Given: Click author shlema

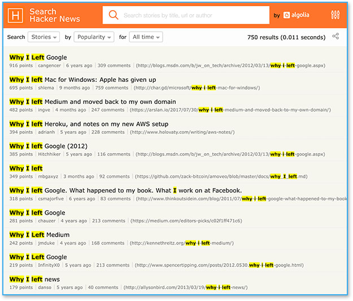Looking at the screenshot, I should click(46, 88).
